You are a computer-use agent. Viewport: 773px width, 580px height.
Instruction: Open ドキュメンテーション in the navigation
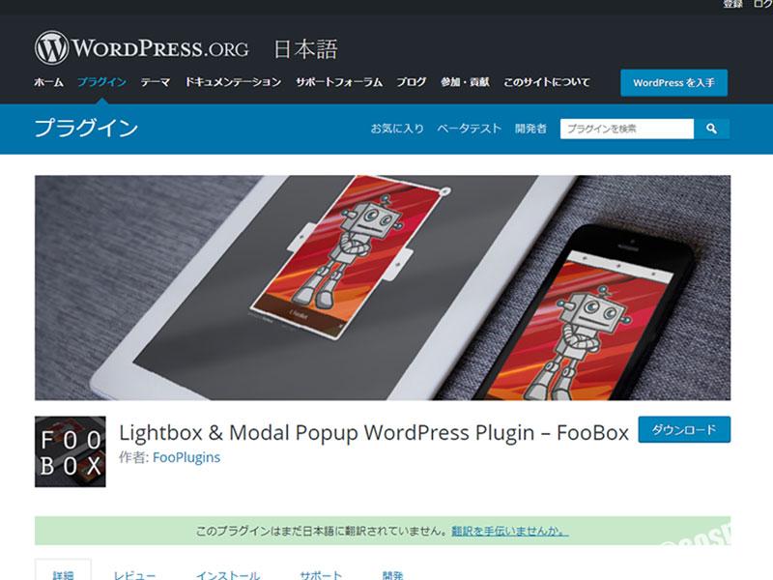point(233,82)
